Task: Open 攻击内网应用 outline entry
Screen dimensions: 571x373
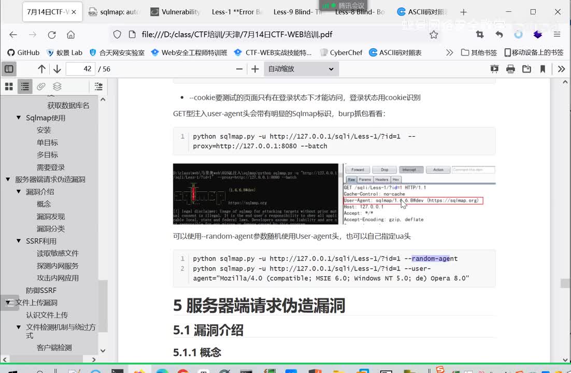Action: tap(58, 278)
